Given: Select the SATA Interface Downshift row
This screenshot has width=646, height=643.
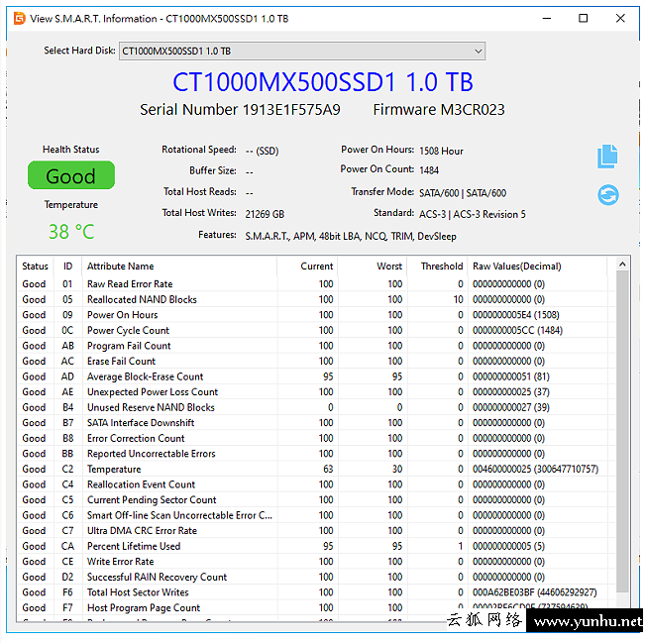Looking at the screenshot, I should point(316,423).
